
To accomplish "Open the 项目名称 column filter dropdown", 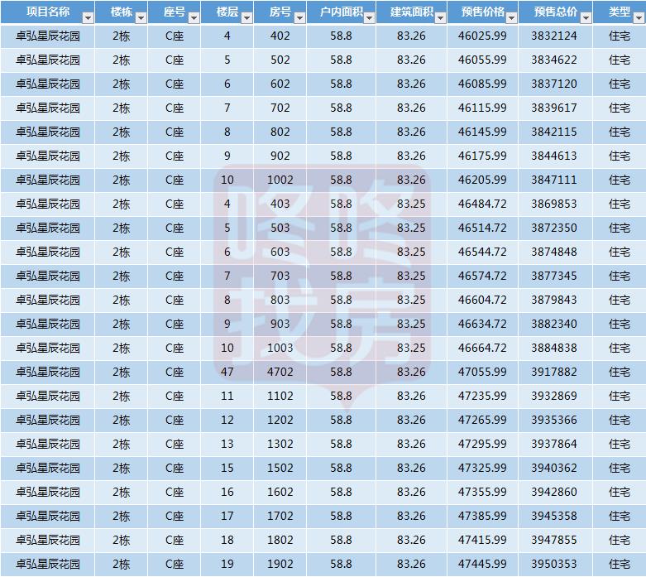I will click(x=88, y=17).
